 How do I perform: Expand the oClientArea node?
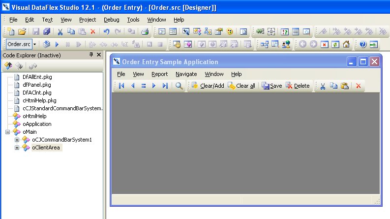(x=17, y=147)
